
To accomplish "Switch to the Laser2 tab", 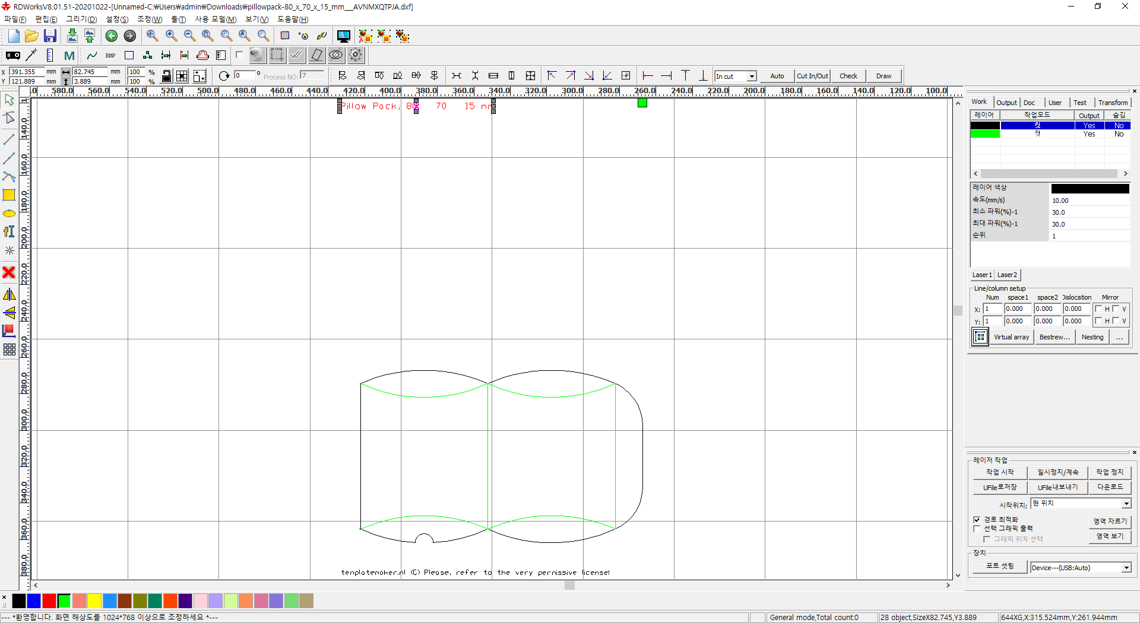I will [x=1007, y=275].
